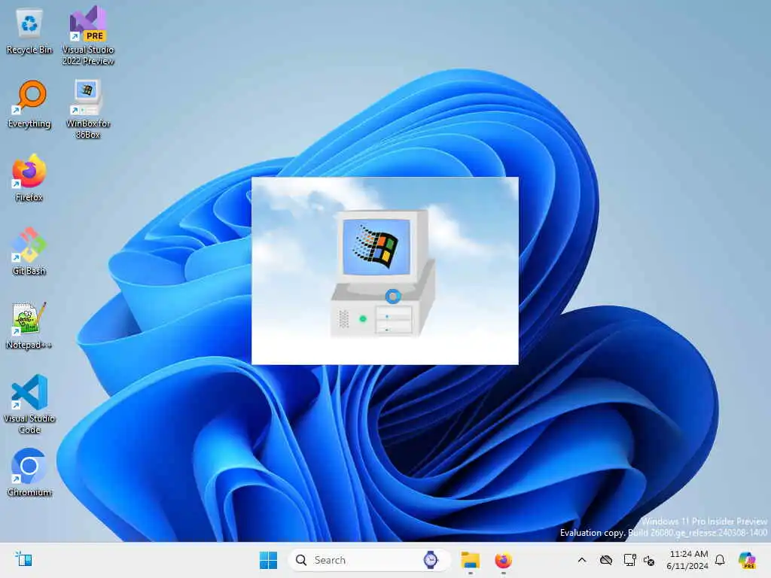The height and width of the screenshot is (578, 771).
Task: Select the Git Bash desktop shortcut
Action: [29, 251]
